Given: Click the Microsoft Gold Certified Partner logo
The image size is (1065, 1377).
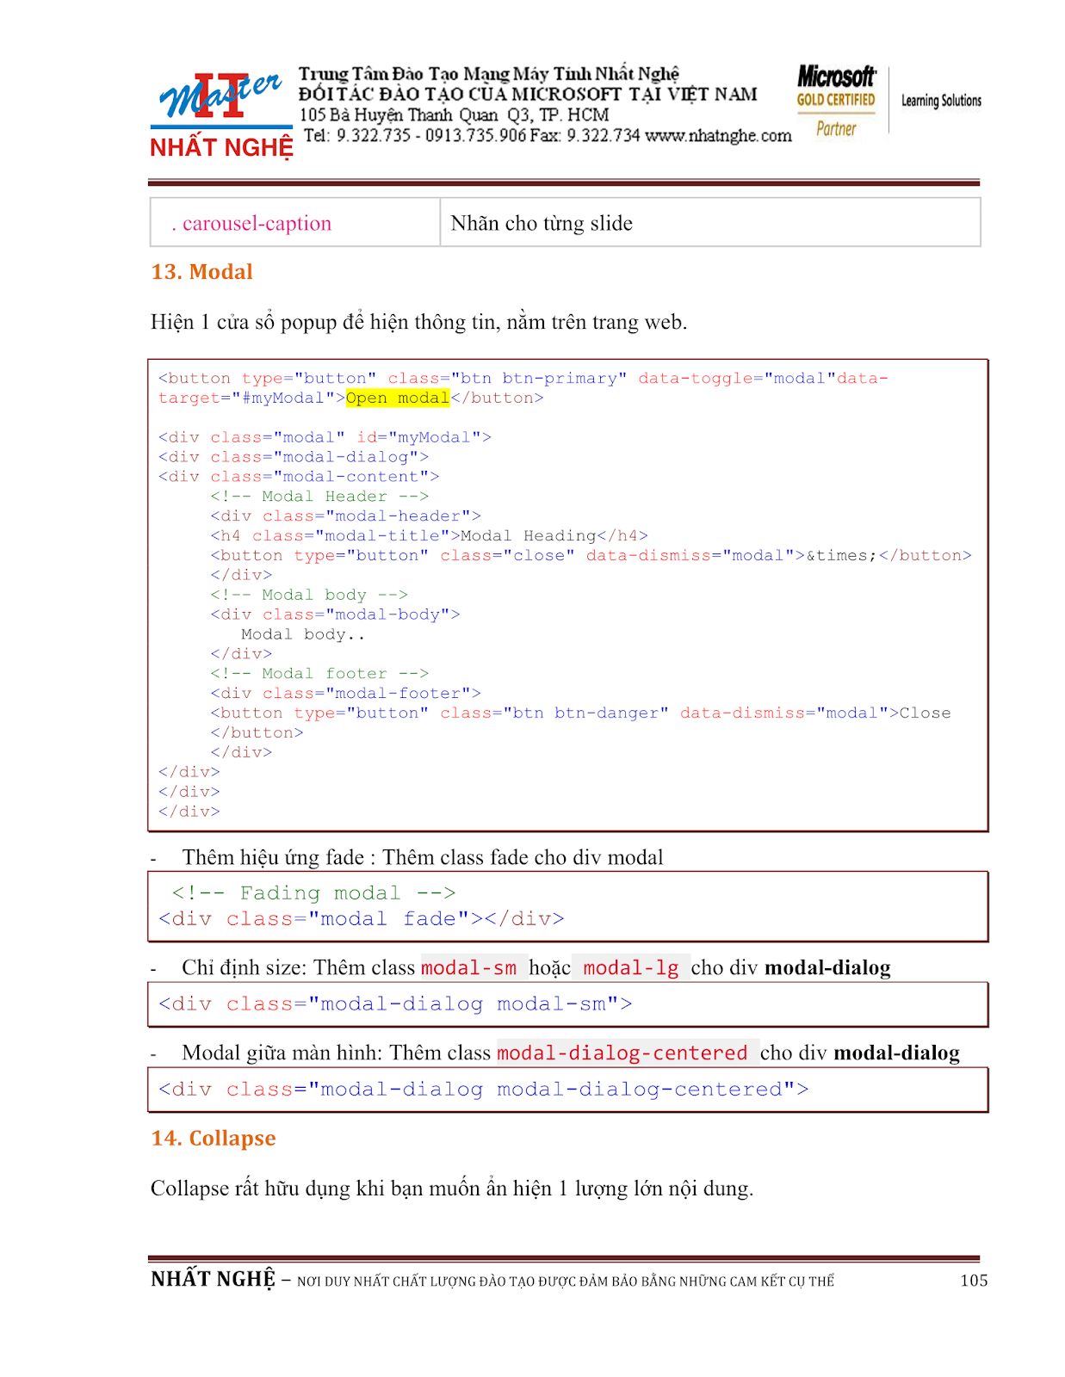Looking at the screenshot, I should [x=836, y=102].
